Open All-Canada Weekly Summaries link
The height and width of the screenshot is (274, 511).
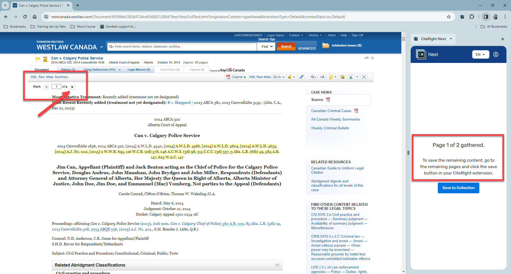(335, 119)
